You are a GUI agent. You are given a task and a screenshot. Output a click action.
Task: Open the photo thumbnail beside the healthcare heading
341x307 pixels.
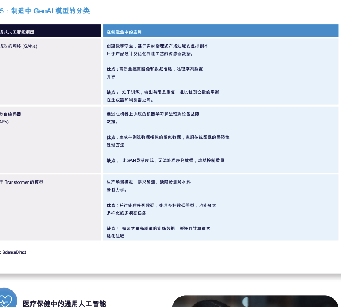point(255,301)
